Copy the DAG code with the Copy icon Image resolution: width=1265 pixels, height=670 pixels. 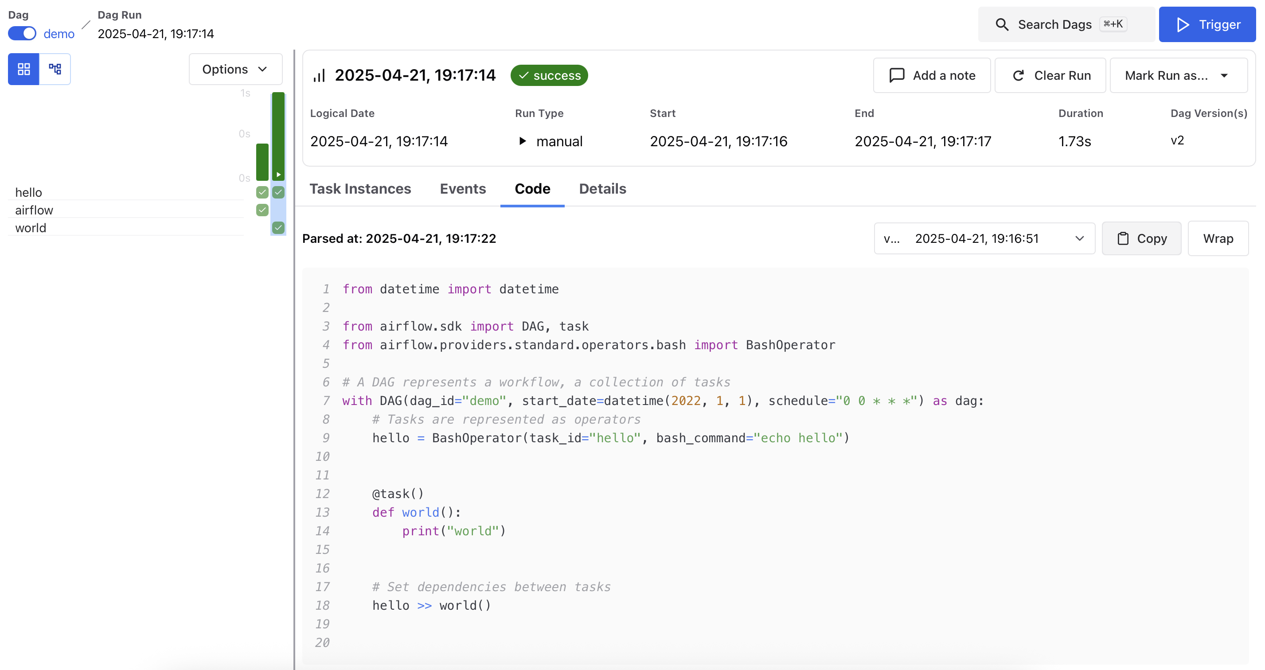click(x=1124, y=238)
